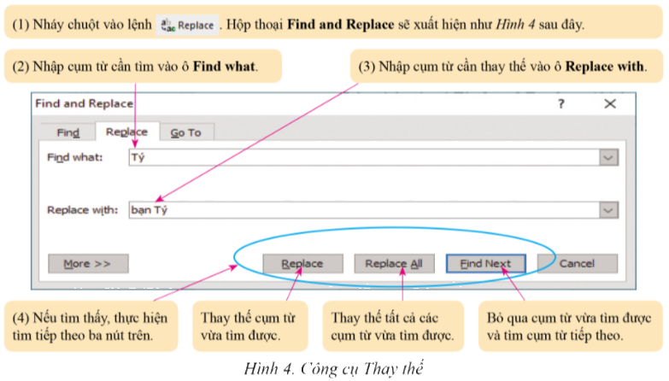Select the Replace tab
Viewport: 669px width, 381px height.
[x=127, y=132]
